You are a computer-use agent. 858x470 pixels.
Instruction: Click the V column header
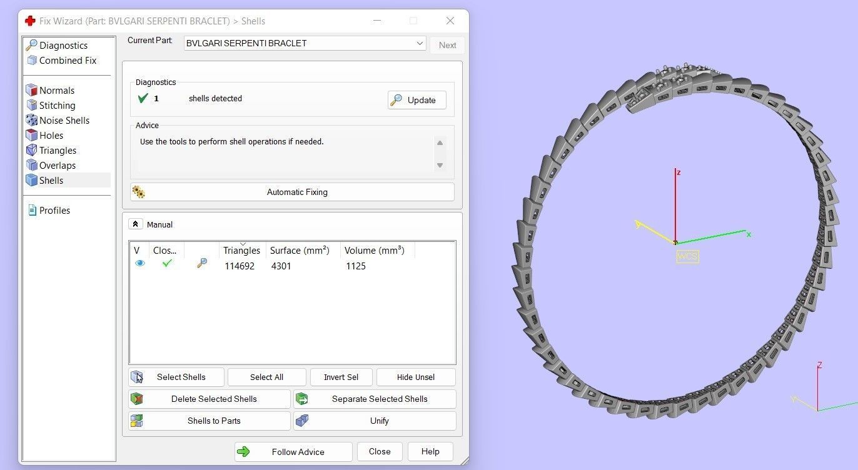click(x=136, y=250)
